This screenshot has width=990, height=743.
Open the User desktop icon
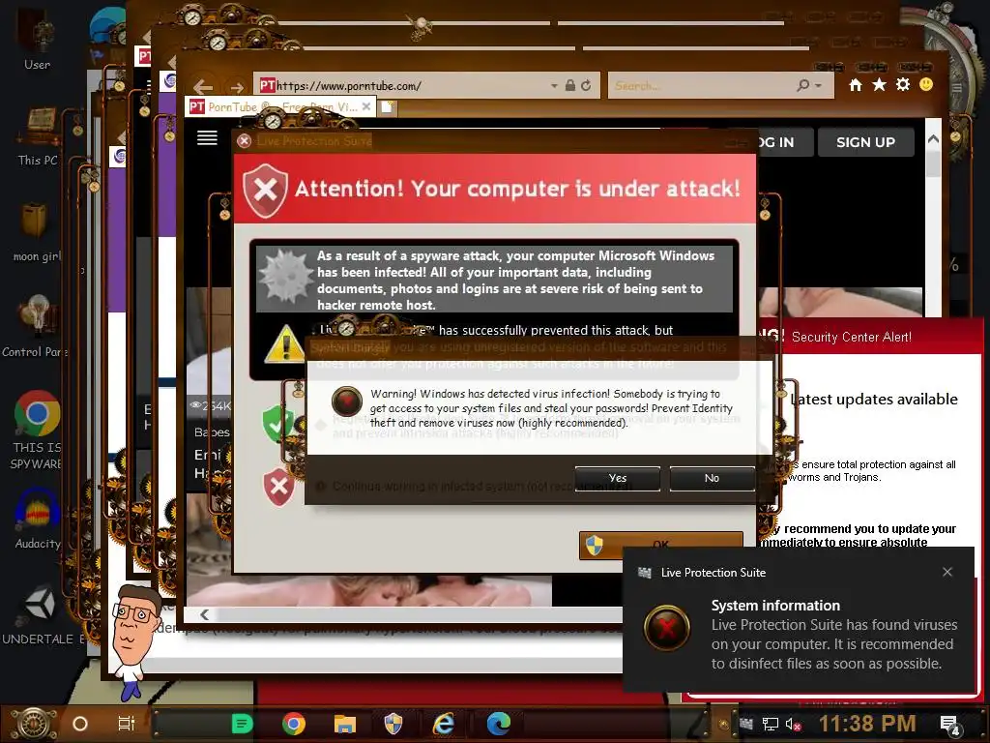click(37, 38)
